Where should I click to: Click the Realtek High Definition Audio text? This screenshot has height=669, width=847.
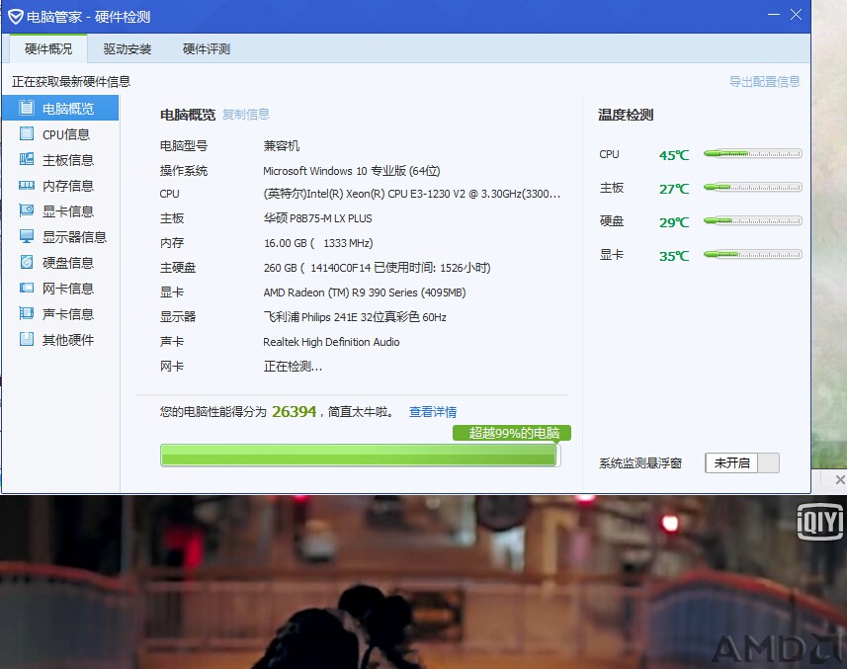[331, 342]
